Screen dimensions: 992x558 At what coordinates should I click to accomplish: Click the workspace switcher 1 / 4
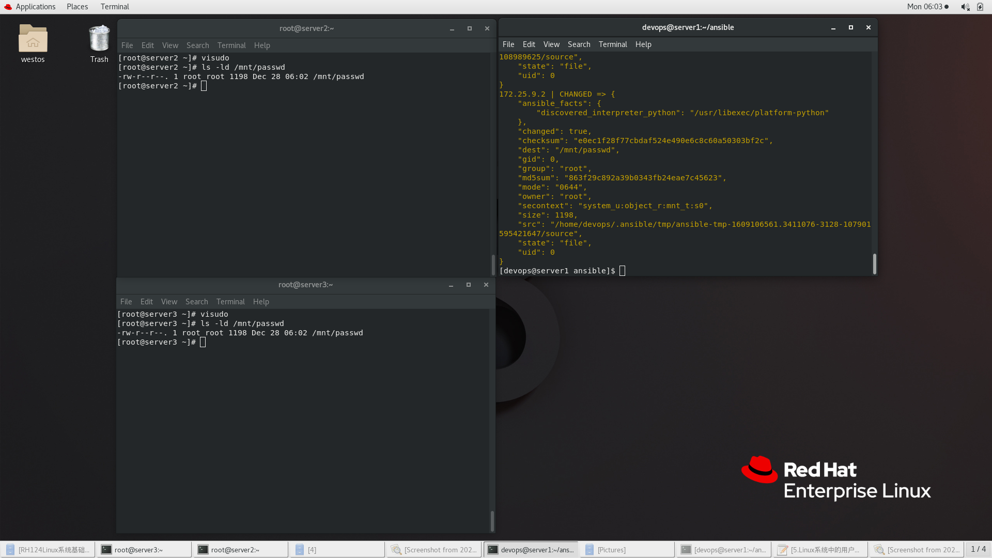point(978,549)
